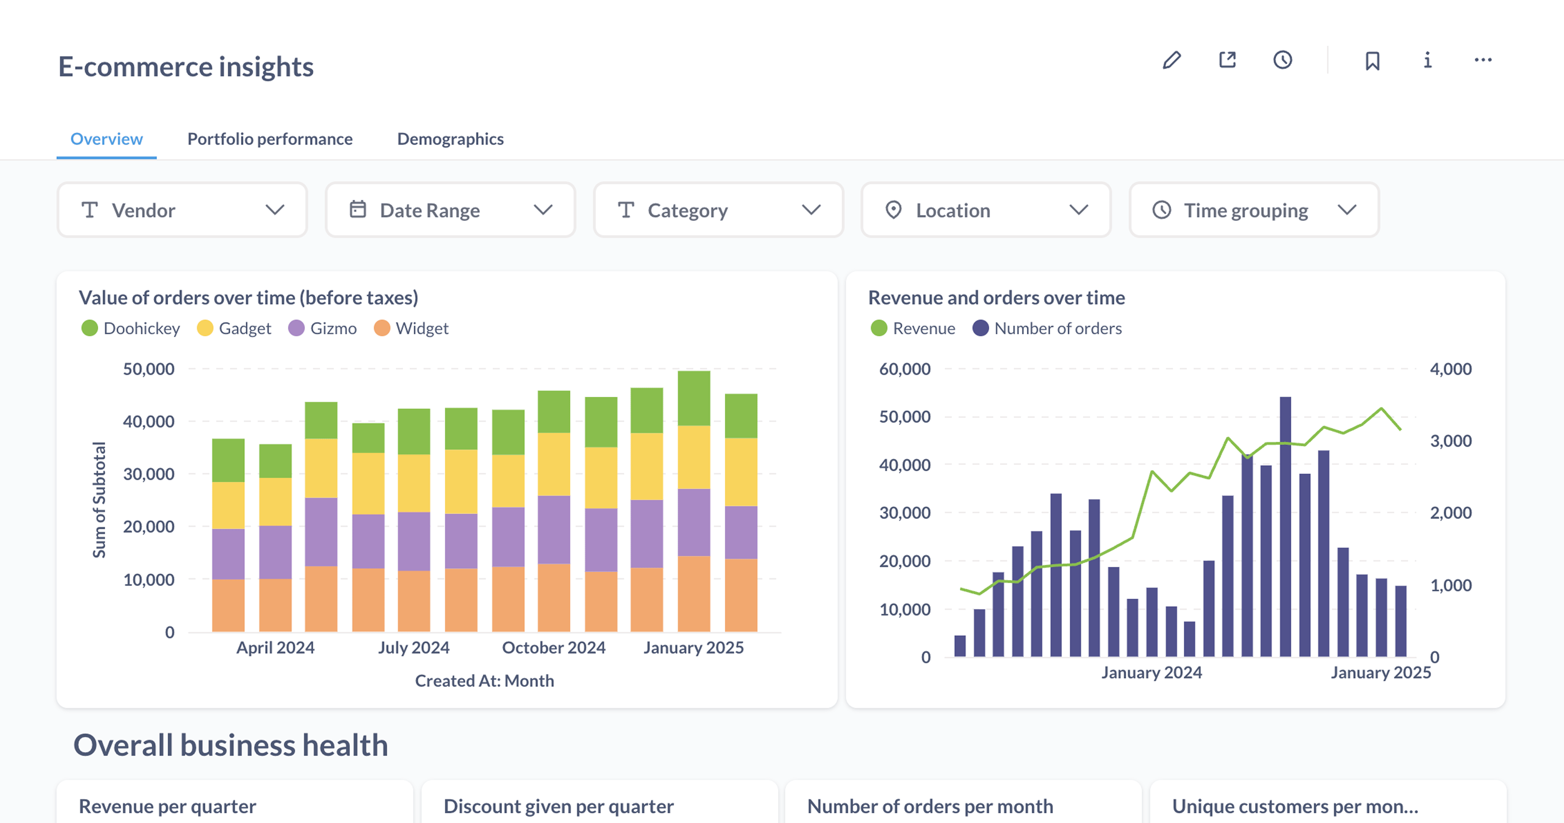Click the clock icon in Time grouping filter
This screenshot has height=823, width=1564.
coord(1162,210)
